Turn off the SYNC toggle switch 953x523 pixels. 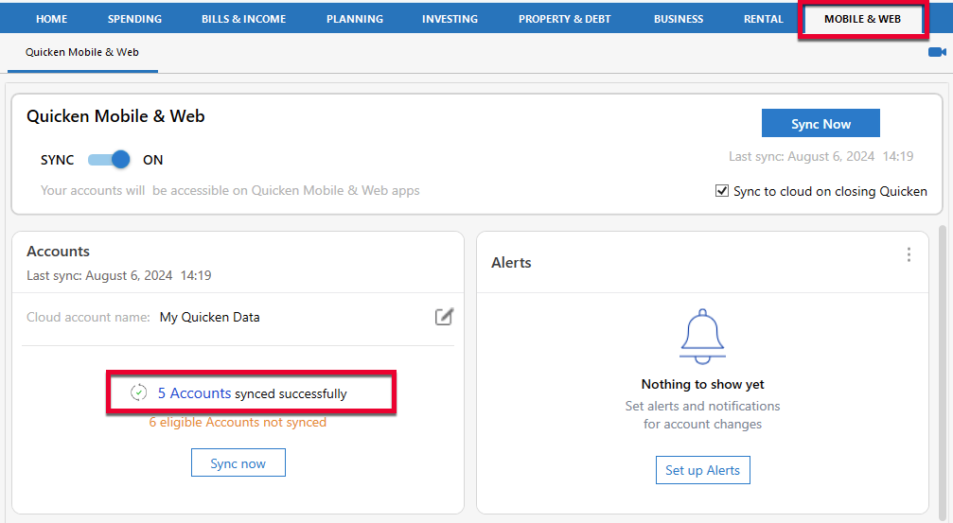(x=110, y=160)
